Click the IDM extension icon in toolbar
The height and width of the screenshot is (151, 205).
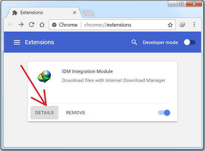(182, 25)
